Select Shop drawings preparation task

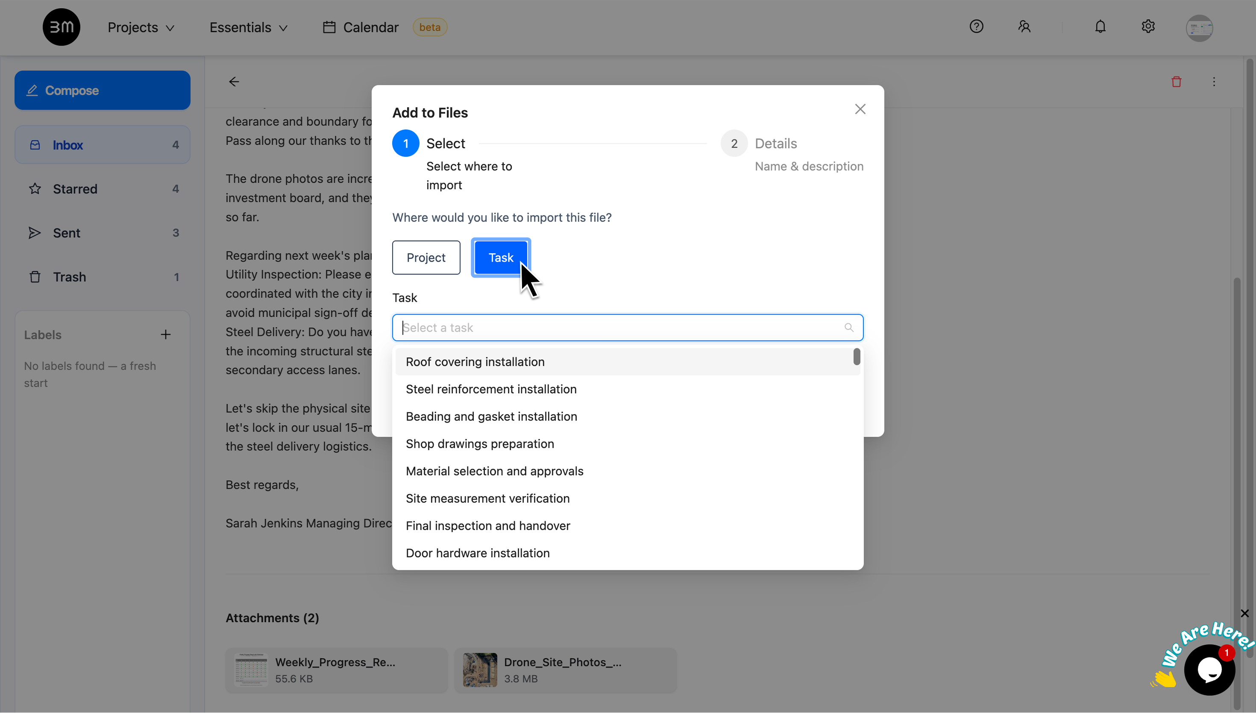point(628,444)
